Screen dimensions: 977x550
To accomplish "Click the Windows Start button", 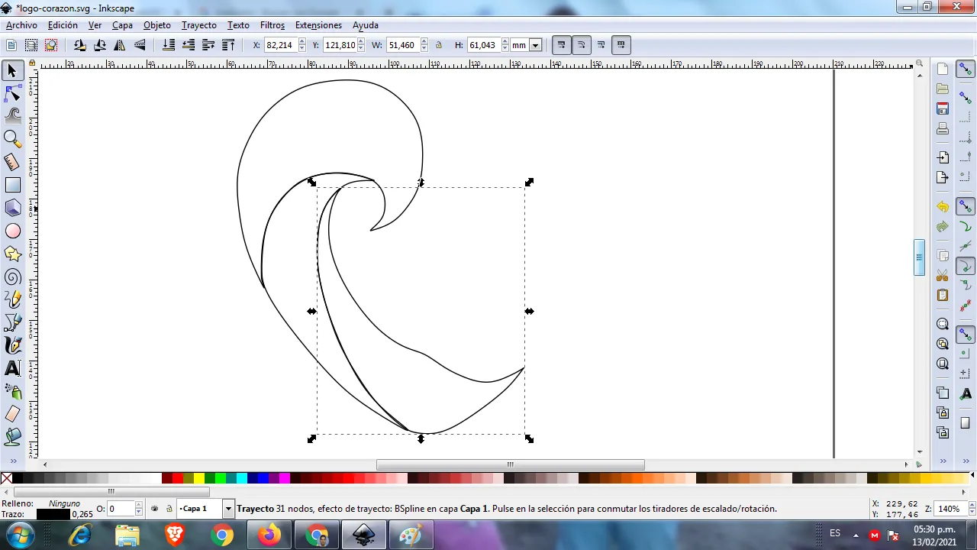I will tap(19, 535).
